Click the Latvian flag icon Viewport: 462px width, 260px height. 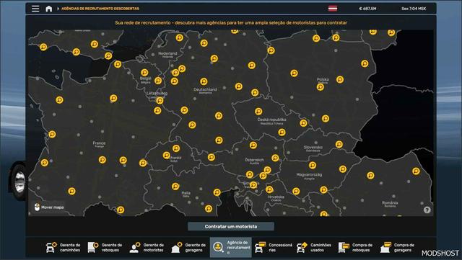pos(333,9)
